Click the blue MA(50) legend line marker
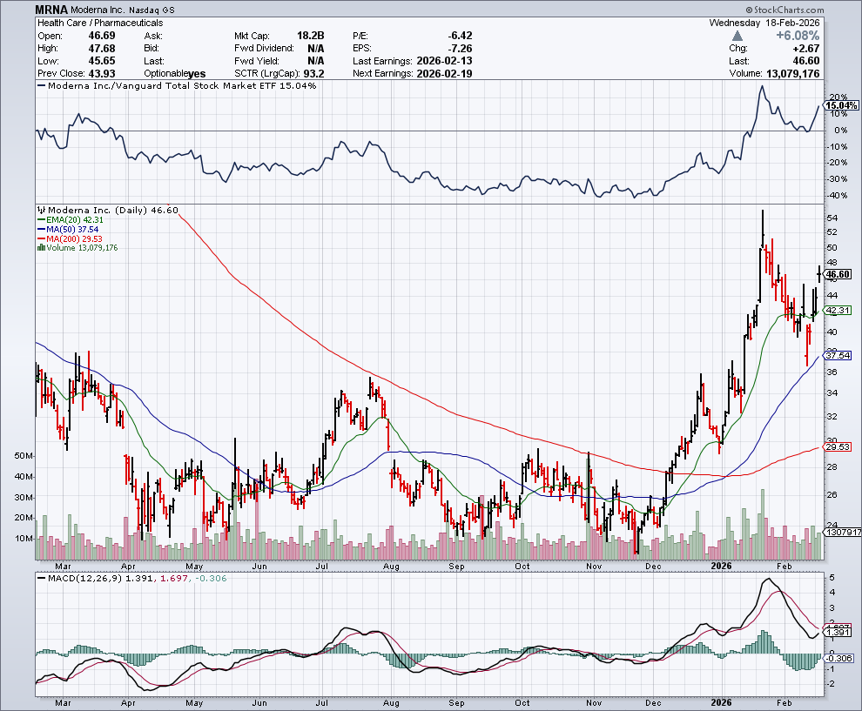Image resolution: width=862 pixels, height=711 pixels. click(x=39, y=230)
